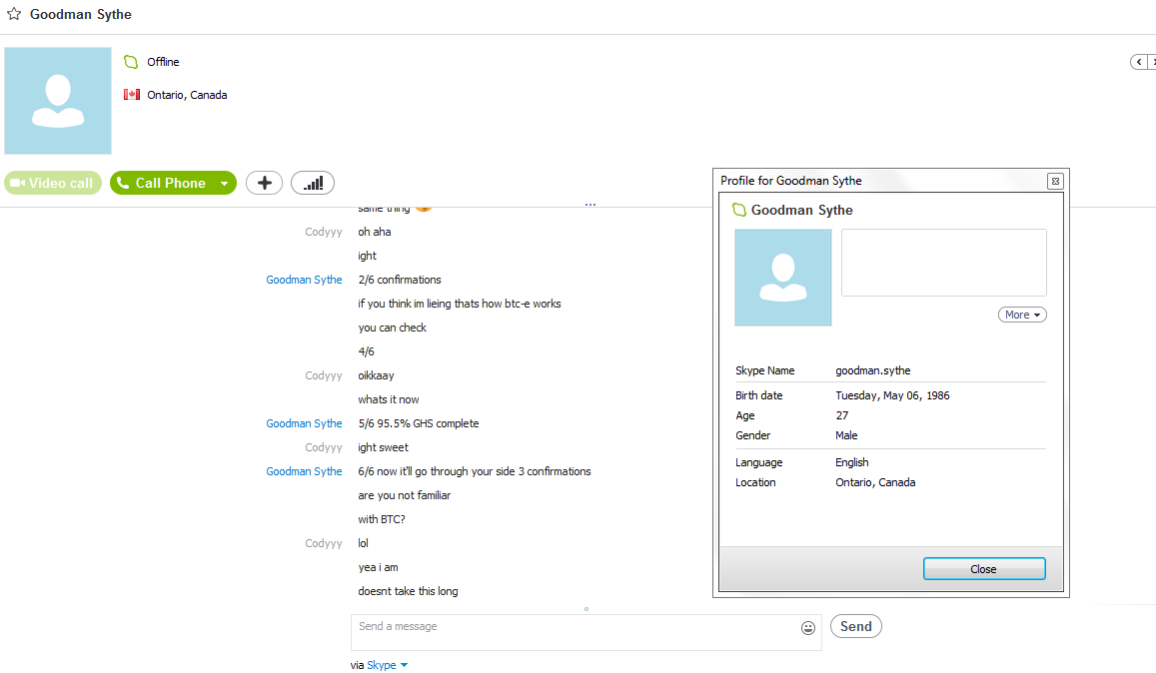1156x673 pixels.
Task: Open the emoticon picker smiley icon
Action: click(x=808, y=628)
